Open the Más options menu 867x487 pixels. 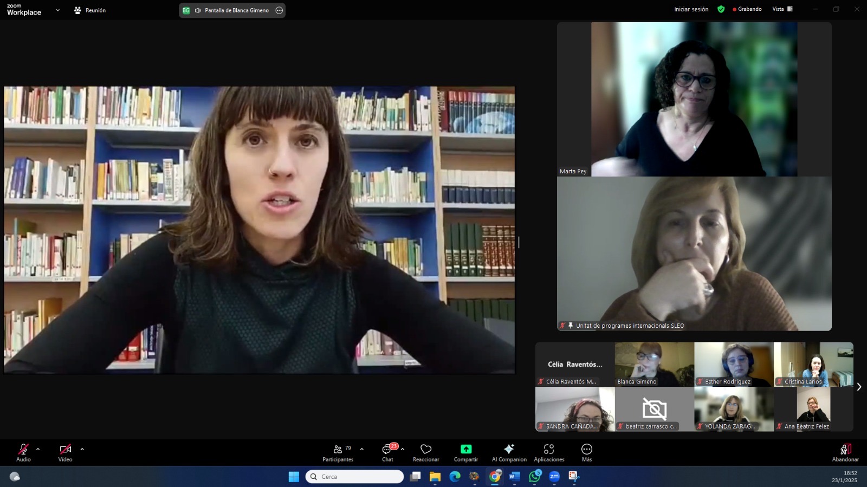point(587,452)
